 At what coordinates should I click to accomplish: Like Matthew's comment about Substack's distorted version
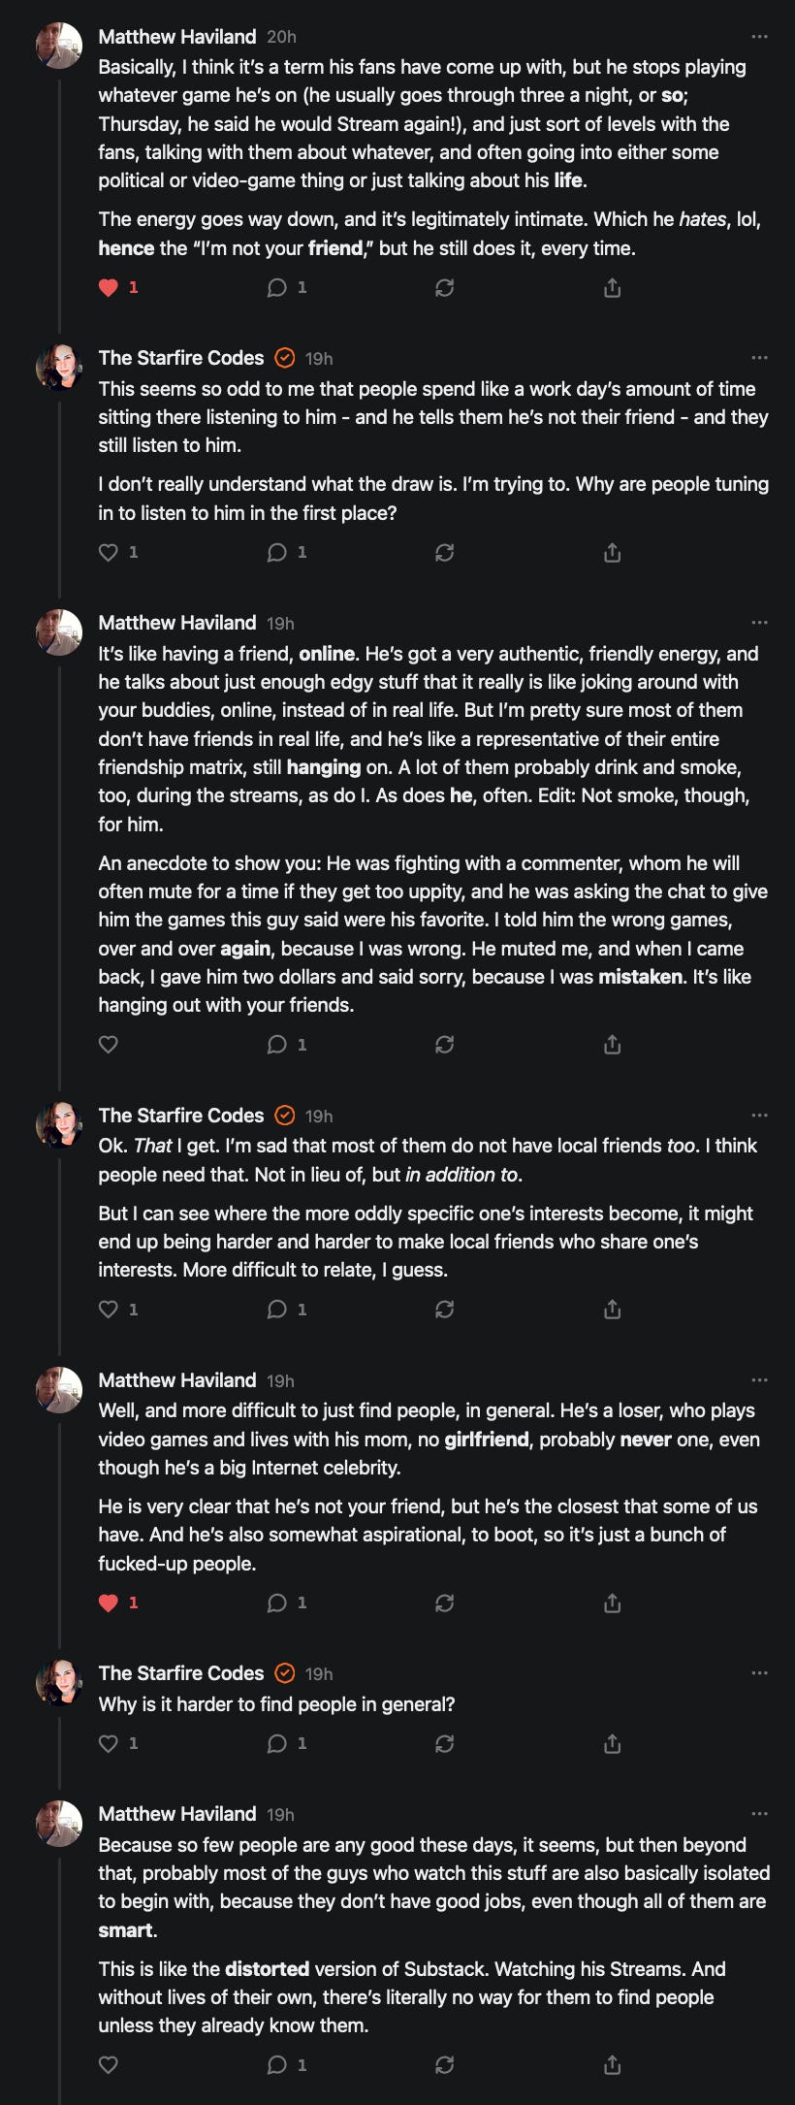pyautogui.click(x=109, y=2065)
